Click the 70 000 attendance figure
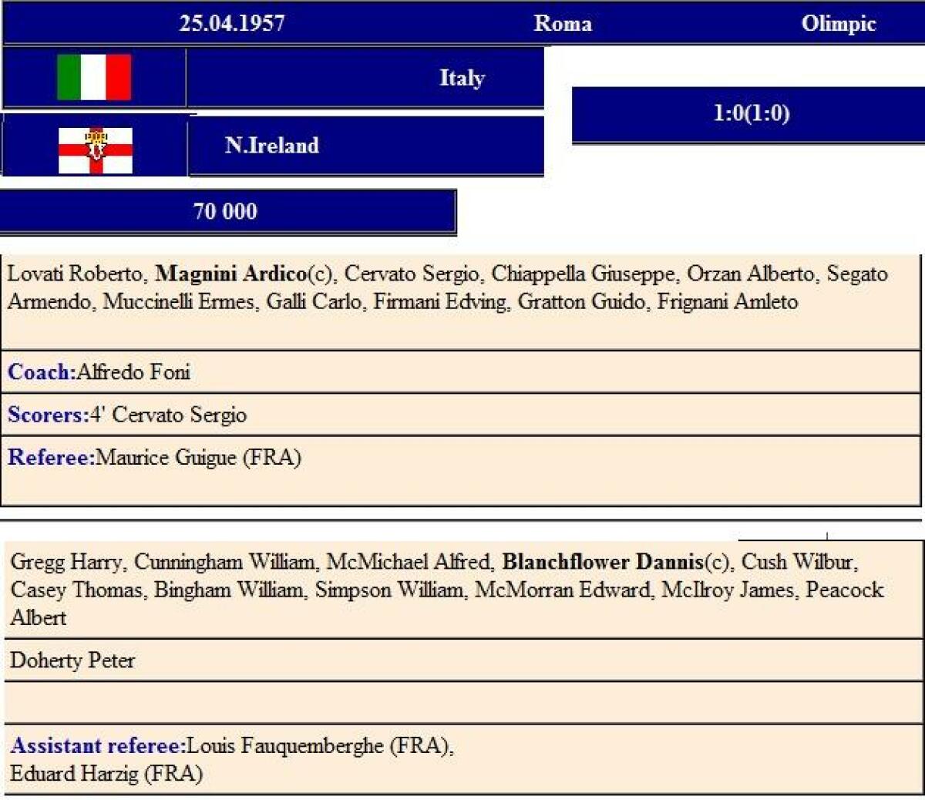Image resolution: width=925 pixels, height=800 pixels. click(x=225, y=211)
